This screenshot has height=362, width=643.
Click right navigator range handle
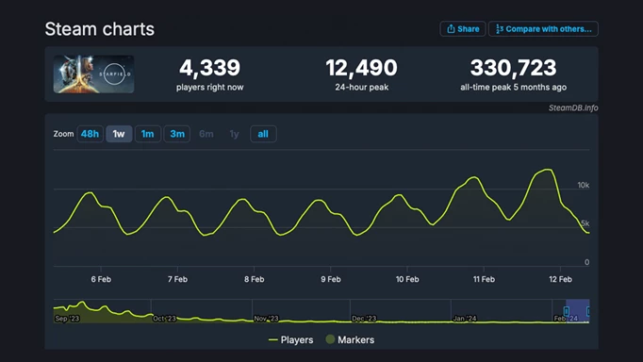click(x=588, y=311)
